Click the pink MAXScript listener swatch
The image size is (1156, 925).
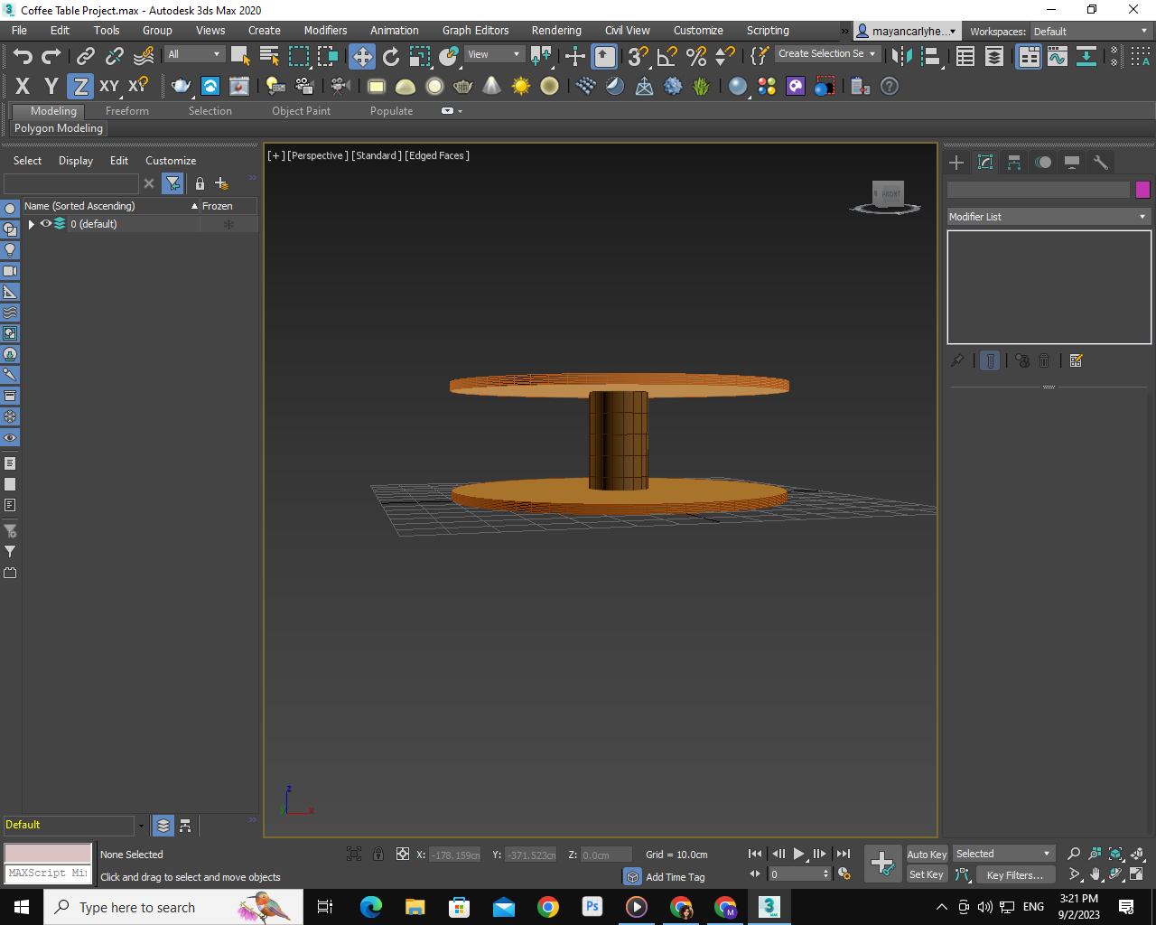tap(48, 854)
